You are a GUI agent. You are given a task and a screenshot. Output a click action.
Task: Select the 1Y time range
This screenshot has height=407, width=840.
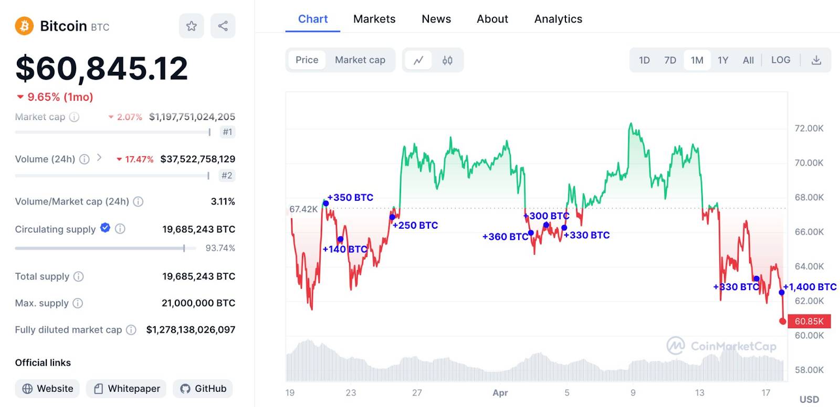click(723, 60)
